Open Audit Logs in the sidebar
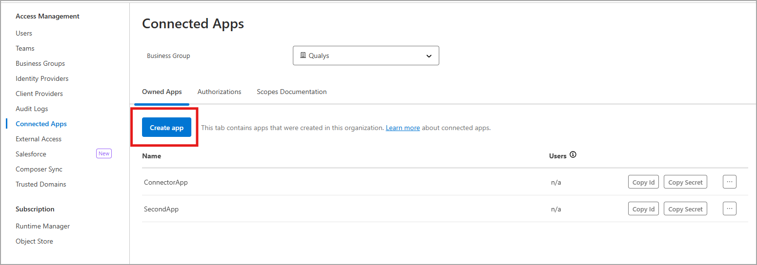This screenshot has width=757, height=265. (32, 109)
